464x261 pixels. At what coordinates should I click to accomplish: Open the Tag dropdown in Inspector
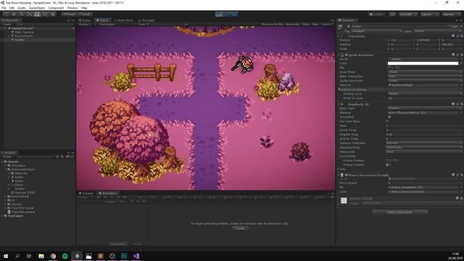click(377, 31)
